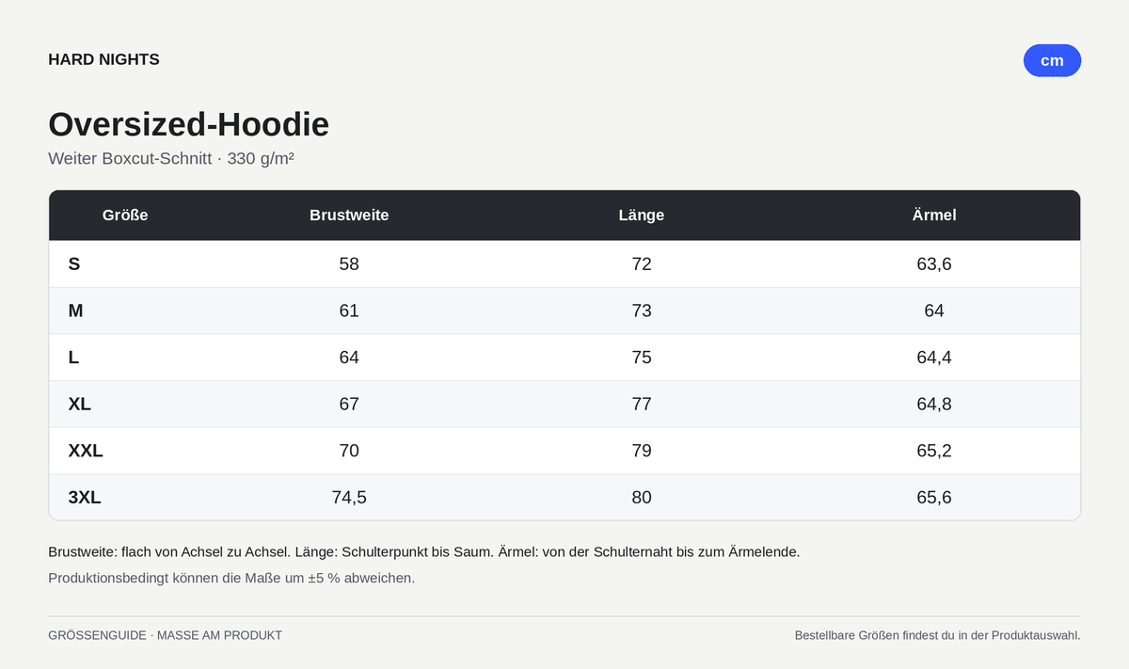
Task: Click the GRÖSSENGUIDE footer label
Action: 166,635
